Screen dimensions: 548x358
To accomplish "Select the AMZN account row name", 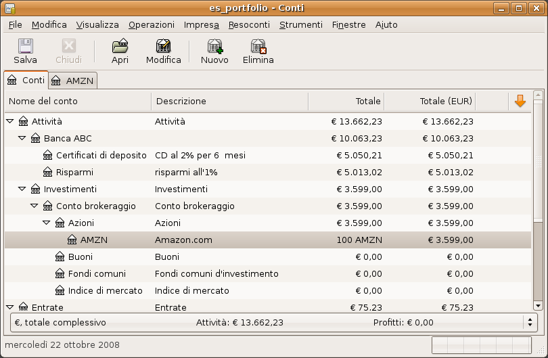I will (94, 240).
